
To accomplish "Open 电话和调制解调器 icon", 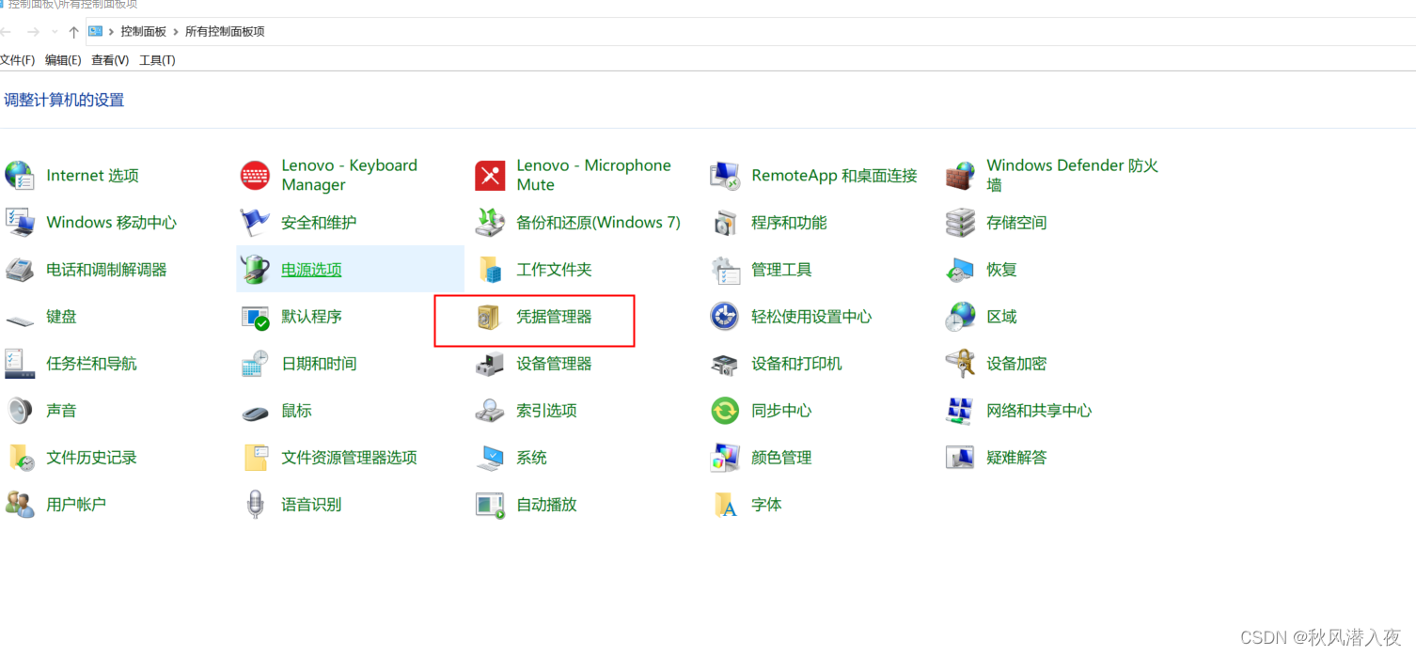I will [19, 269].
